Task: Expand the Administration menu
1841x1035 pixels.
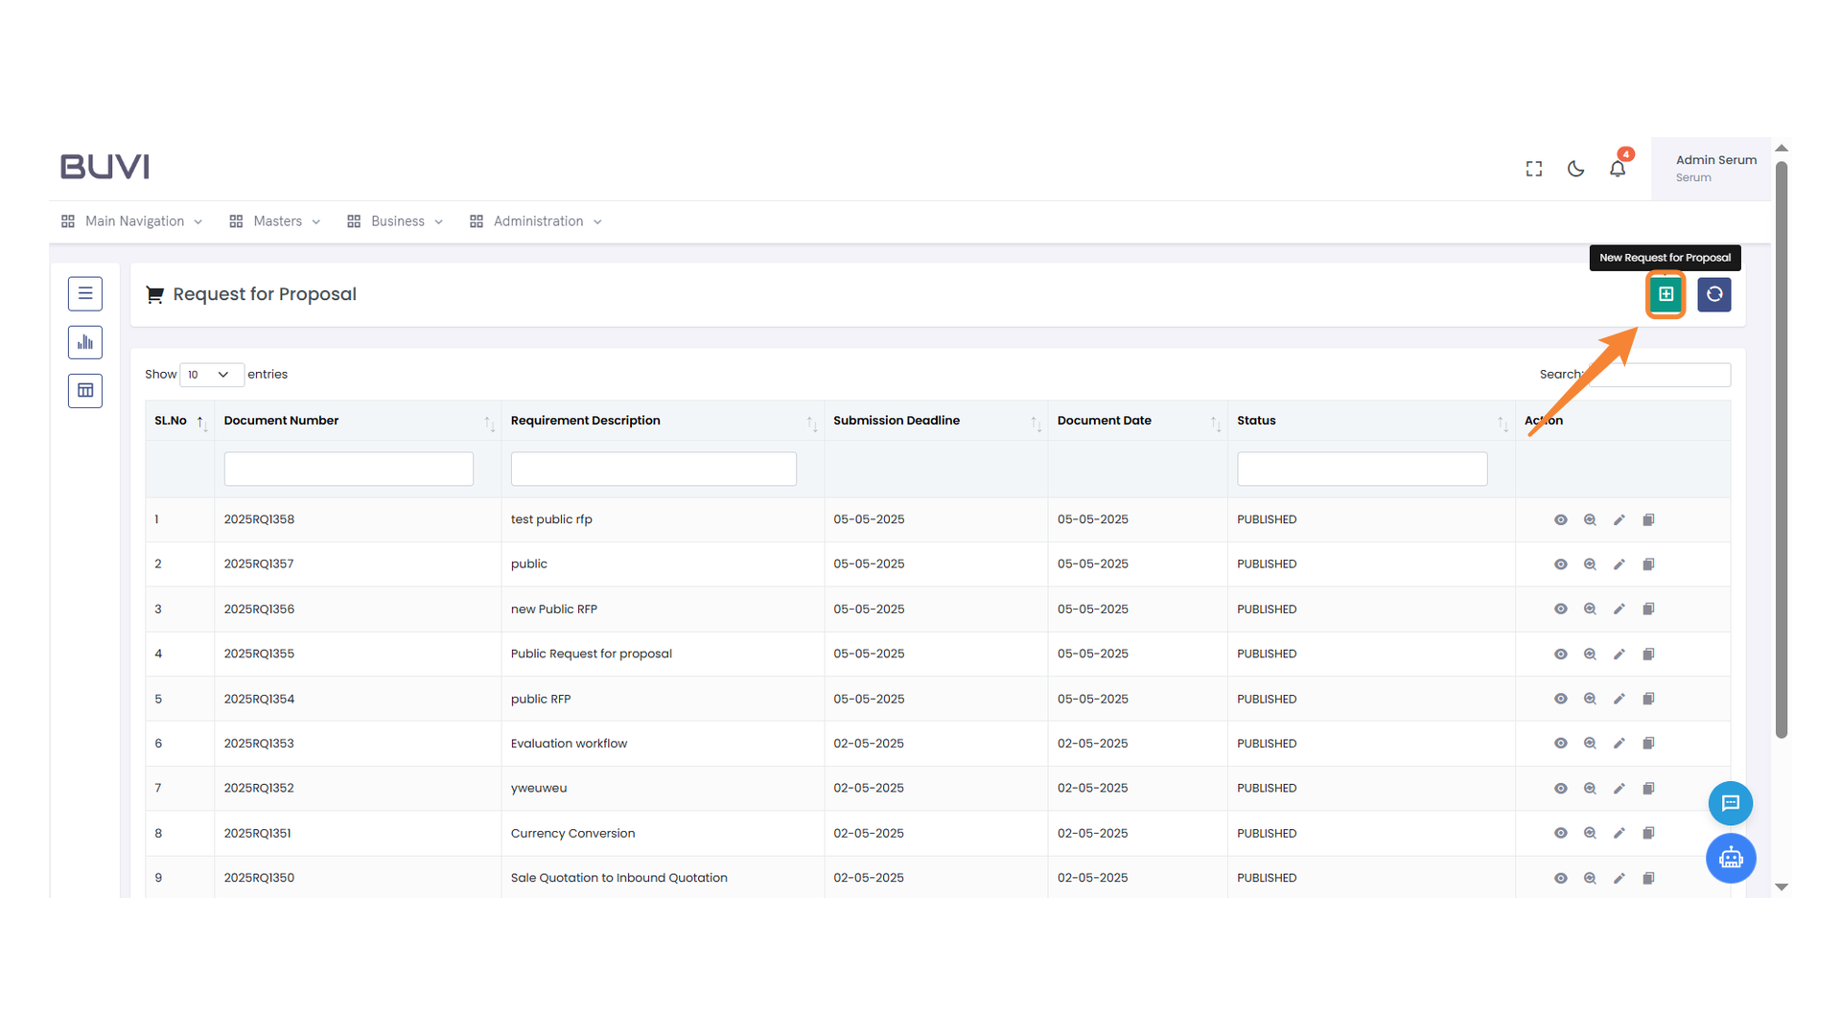Action: (x=537, y=221)
